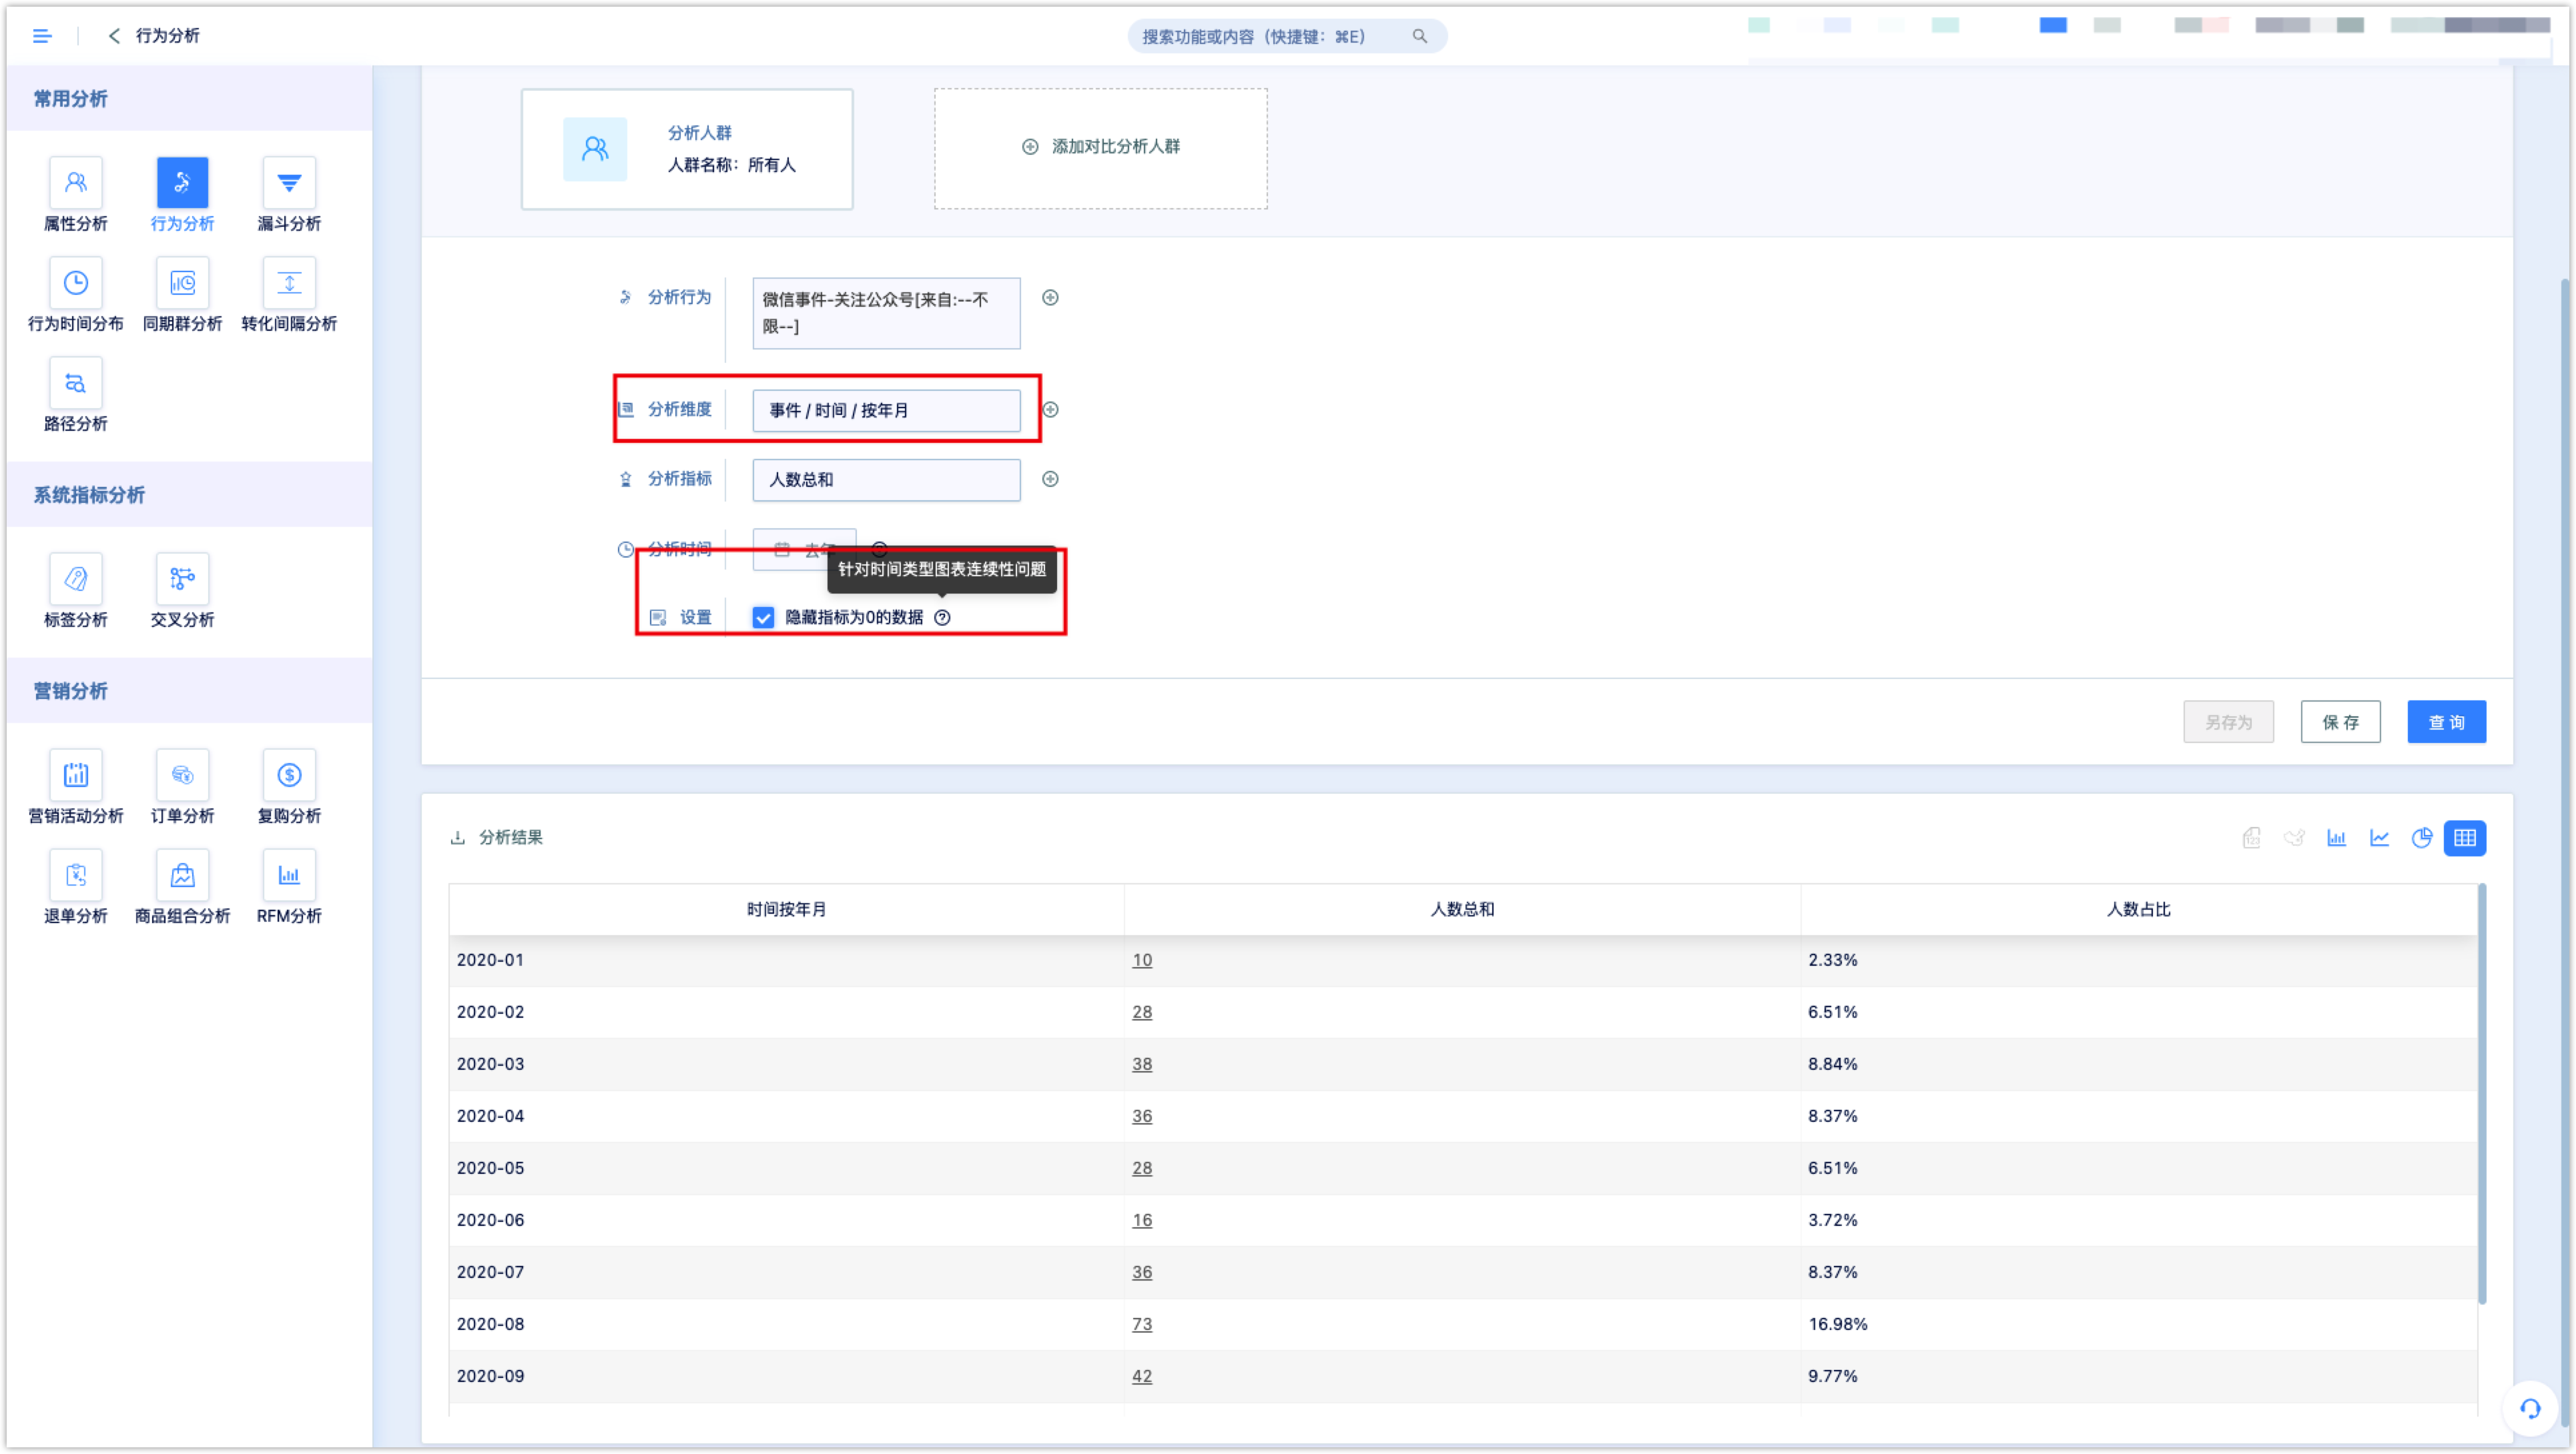Open the 2020-09 people count link 42
Image resolution: width=2576 pixels, height=1454 pixels.
[1142, 1375]
